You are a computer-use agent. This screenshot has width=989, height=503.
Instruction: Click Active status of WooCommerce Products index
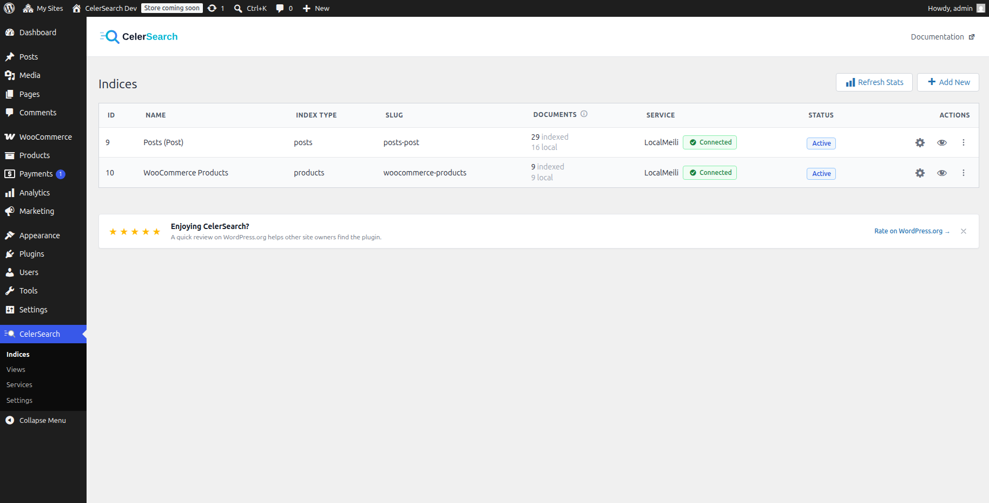pyautogui.click(x=821, y=174)
